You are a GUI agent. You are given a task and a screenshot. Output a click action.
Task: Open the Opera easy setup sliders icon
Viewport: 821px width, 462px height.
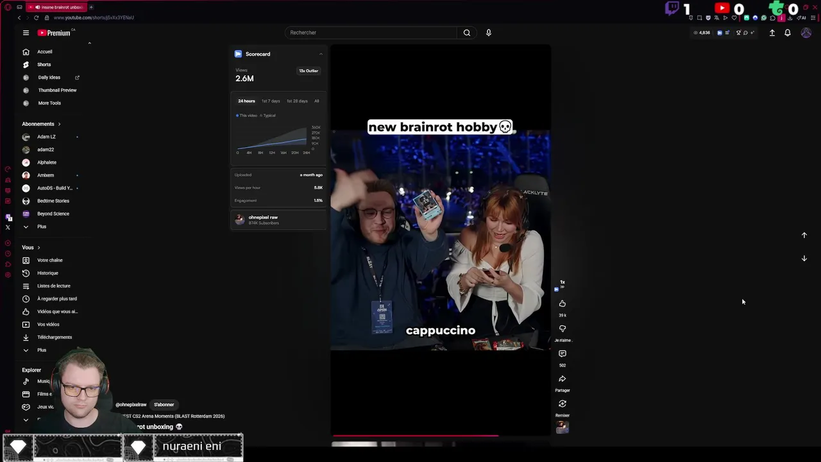815,17
